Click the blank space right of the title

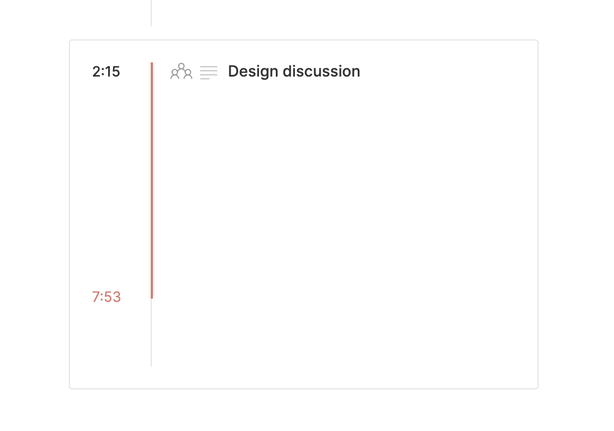tap(448, 72)
